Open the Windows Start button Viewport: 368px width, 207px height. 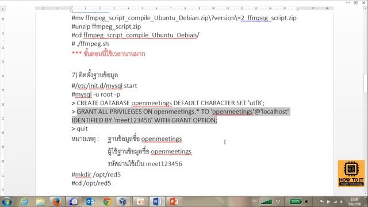7,202
